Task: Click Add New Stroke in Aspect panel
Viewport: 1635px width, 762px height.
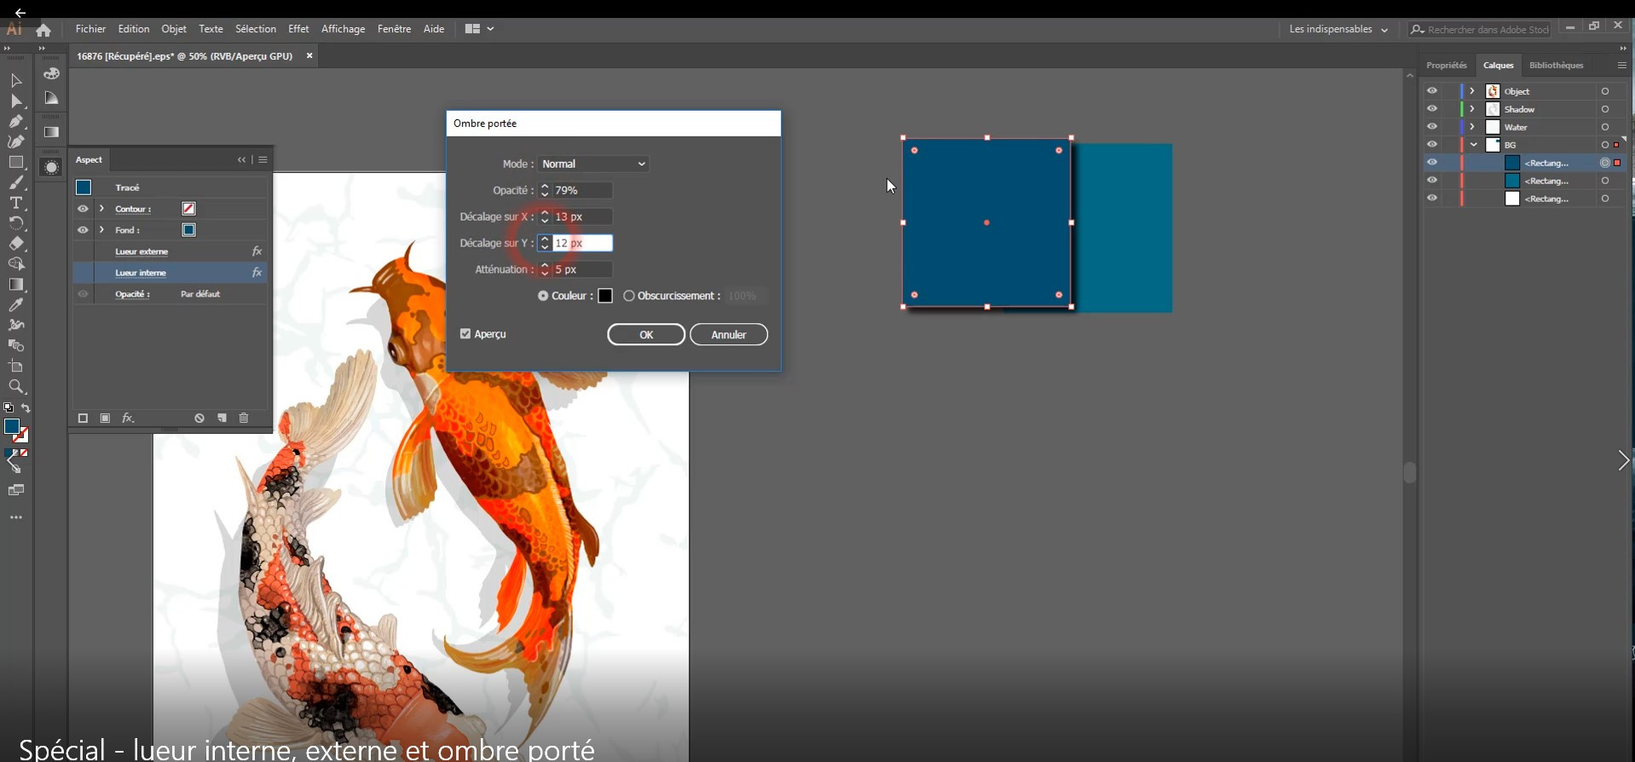Action: pyautogui.click(x=83, y=419)
